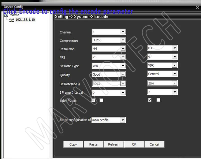Open the Compression dropdown showing H.265
Viewport: 201px width, 159px height.
[109, 40]
